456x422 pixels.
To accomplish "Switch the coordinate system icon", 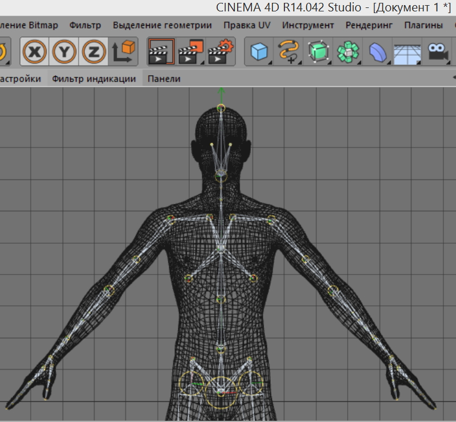I will pos(124,52).
